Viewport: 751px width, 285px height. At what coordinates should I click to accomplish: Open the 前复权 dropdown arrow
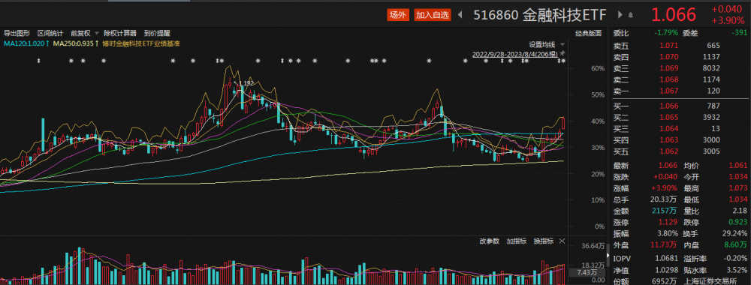(97, 33)
